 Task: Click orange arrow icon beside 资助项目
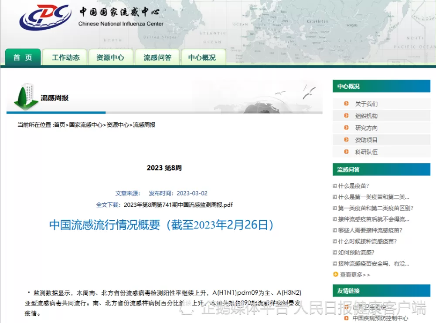tap(346, 140)
